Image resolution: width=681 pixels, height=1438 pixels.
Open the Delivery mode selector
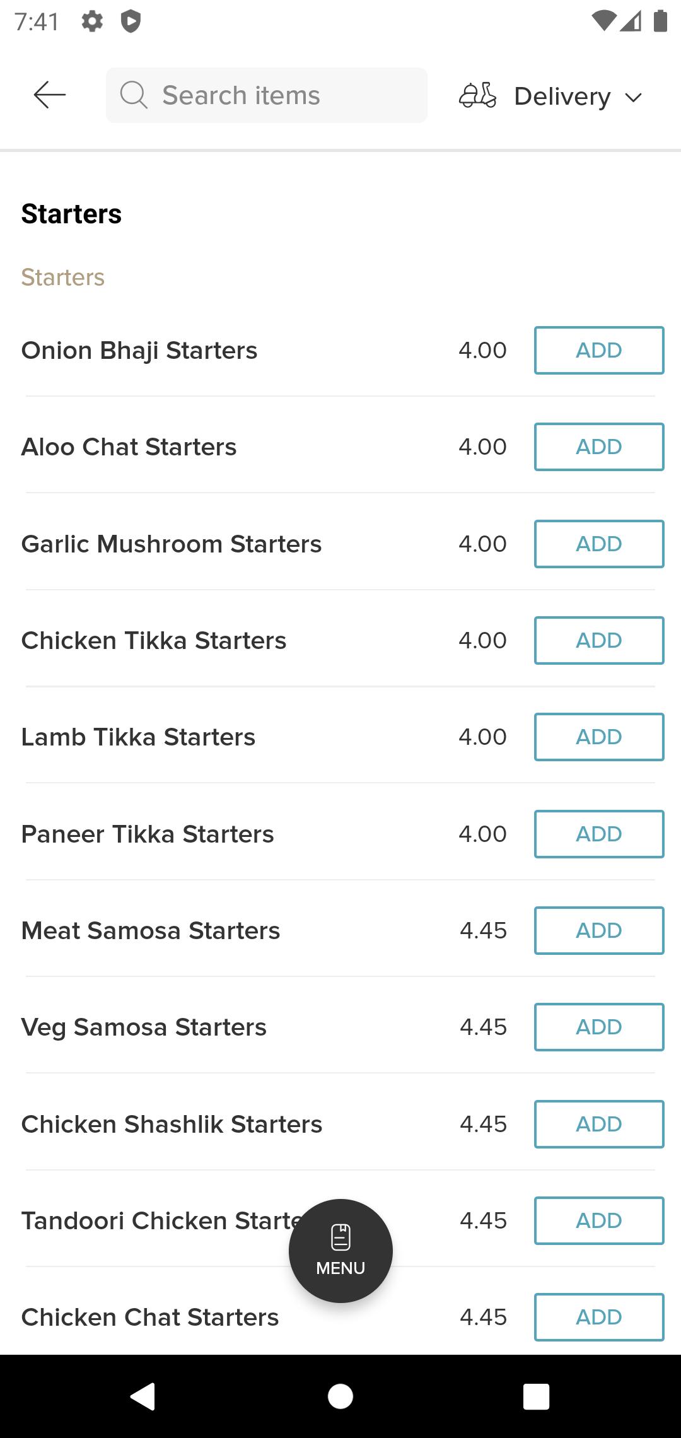click(x=550, y=96)
